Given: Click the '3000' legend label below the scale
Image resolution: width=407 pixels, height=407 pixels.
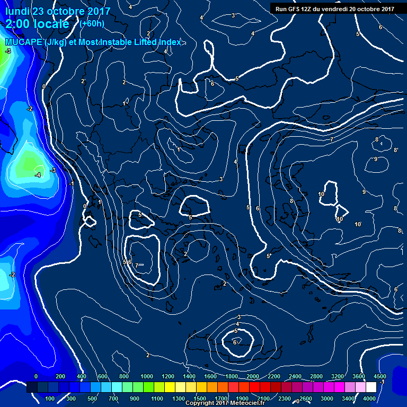Looking at the screenshot, I should pos(327,399).
